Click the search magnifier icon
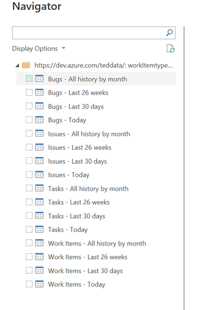 pyautogui.click(x=169, y=33)
